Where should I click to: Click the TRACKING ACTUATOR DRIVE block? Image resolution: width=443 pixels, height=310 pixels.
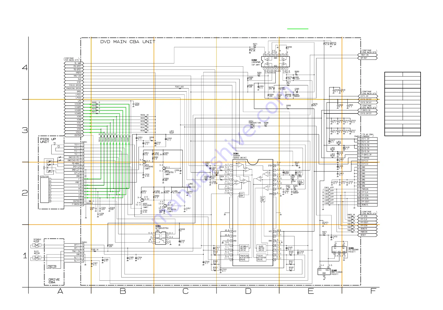pyautogui.click(x=244, y=257)
